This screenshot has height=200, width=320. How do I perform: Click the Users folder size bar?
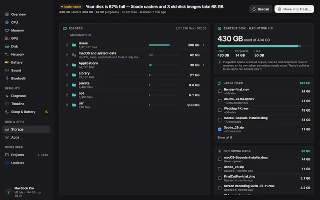(164, 45)
